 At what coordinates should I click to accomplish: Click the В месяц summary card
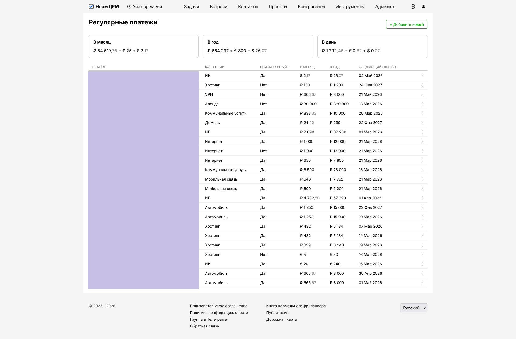144,46
